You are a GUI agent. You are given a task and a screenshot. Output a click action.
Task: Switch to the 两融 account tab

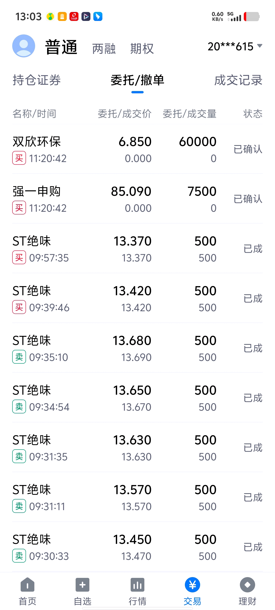[x=104, y=48]
